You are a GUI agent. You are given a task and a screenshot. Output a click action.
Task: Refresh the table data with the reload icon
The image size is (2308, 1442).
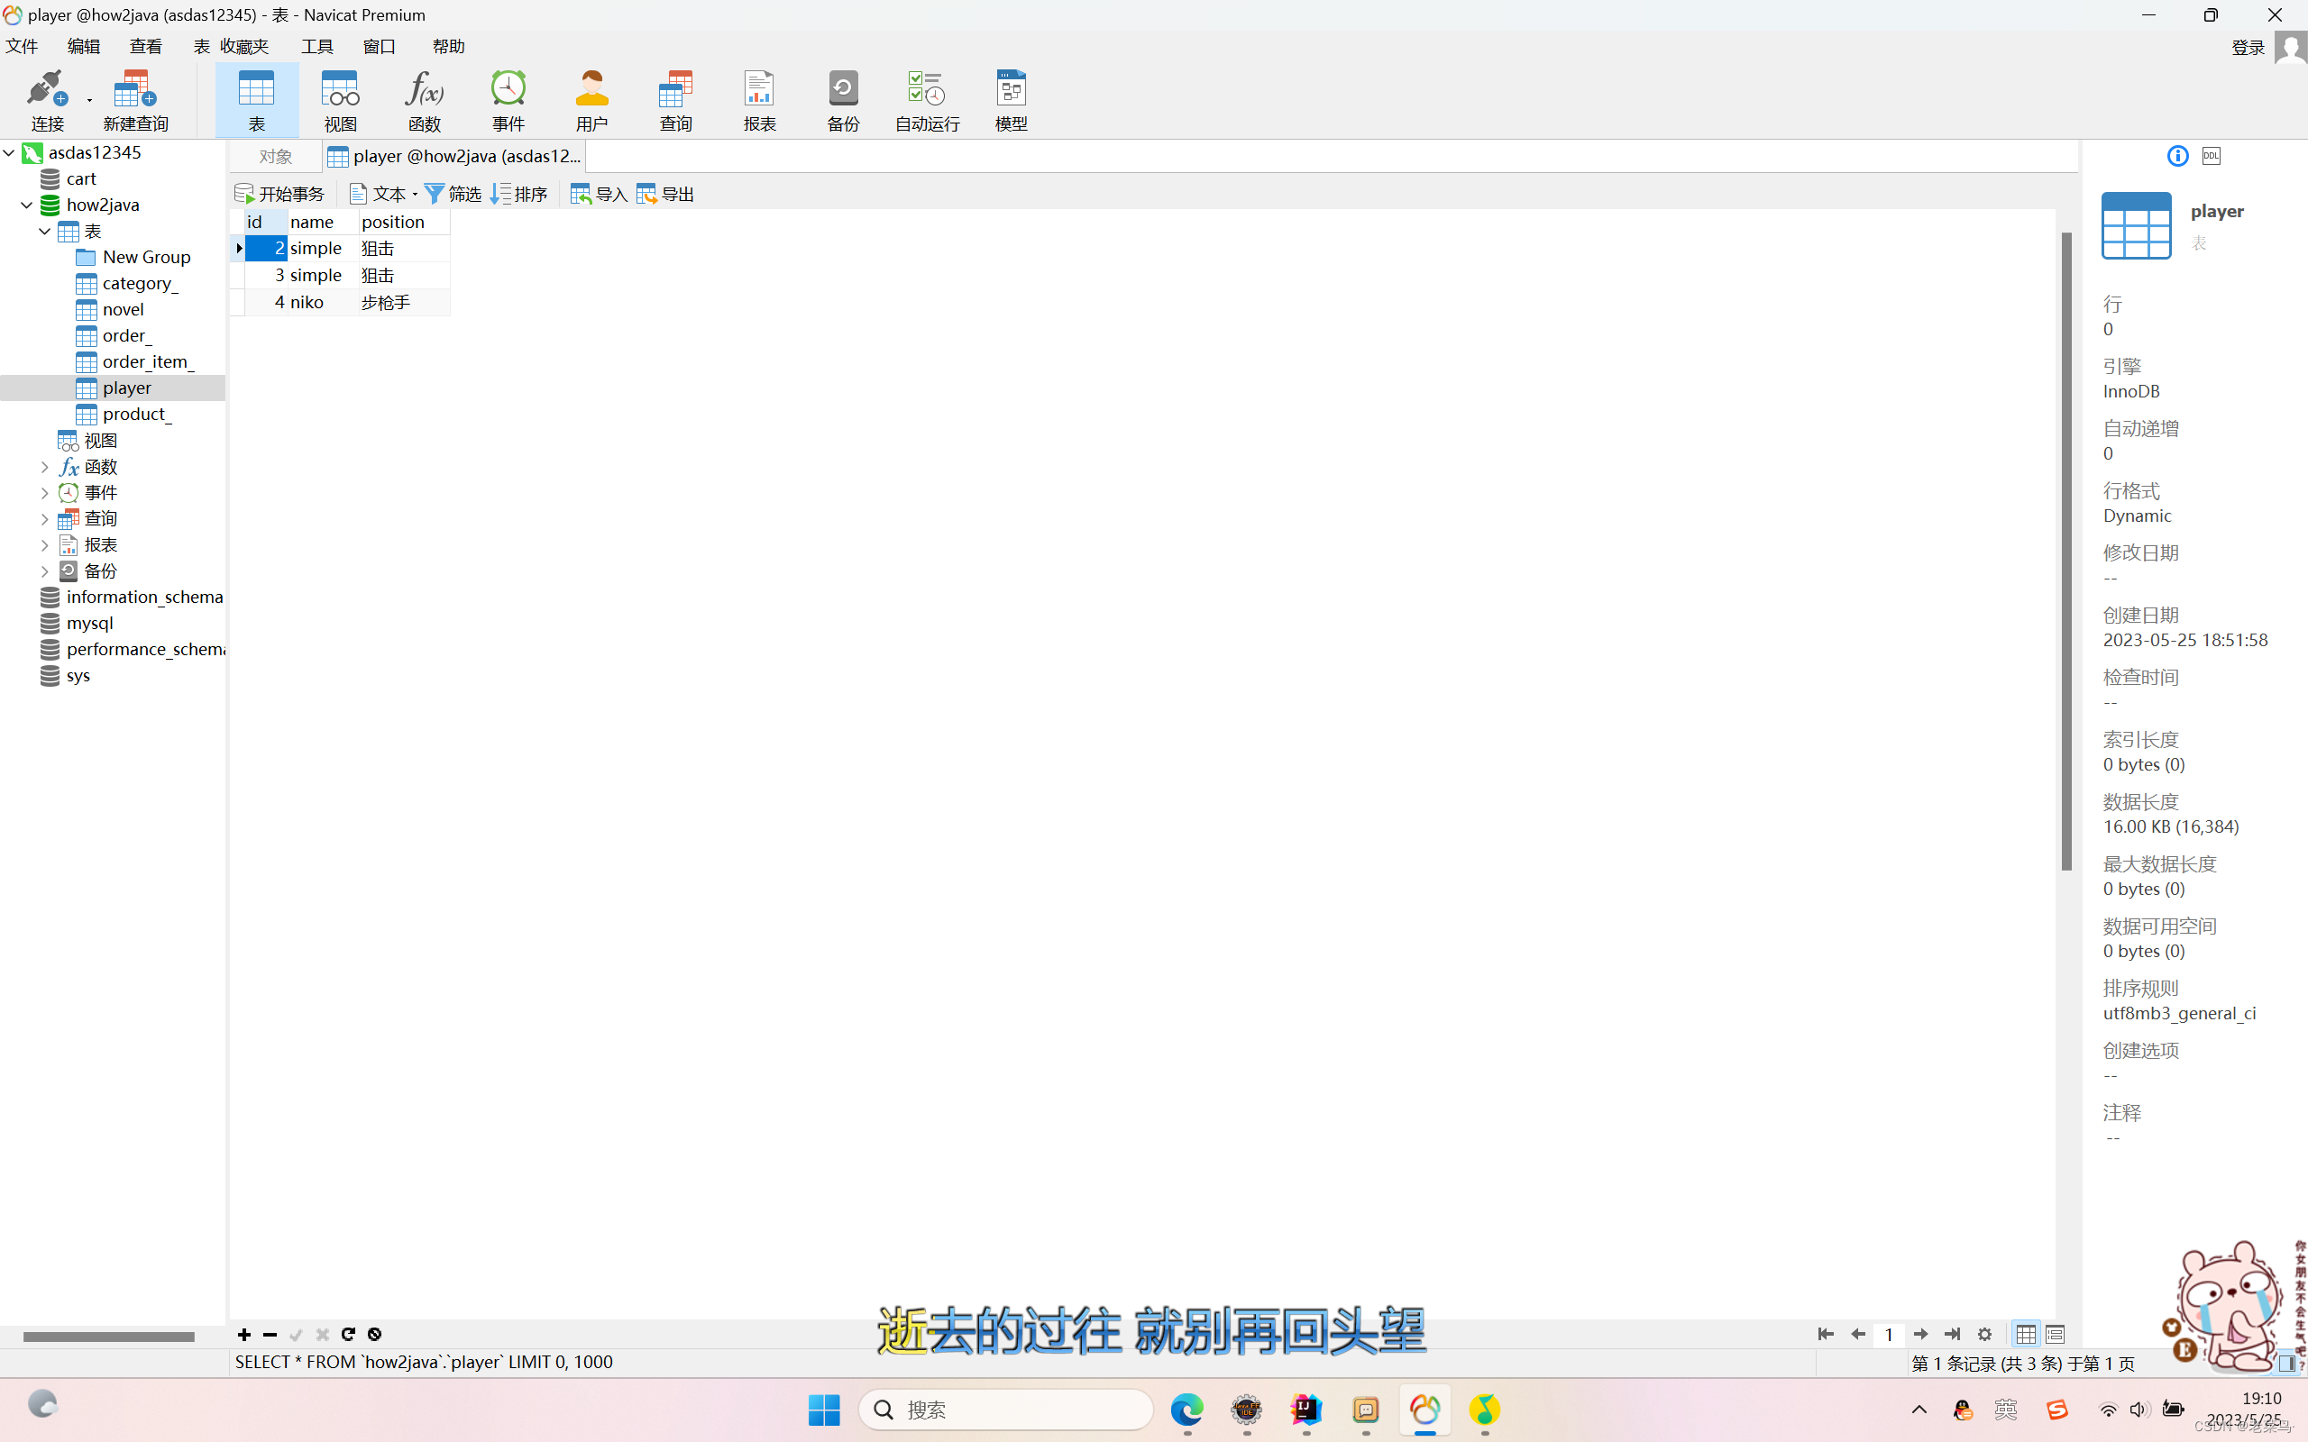(348, 1334)
